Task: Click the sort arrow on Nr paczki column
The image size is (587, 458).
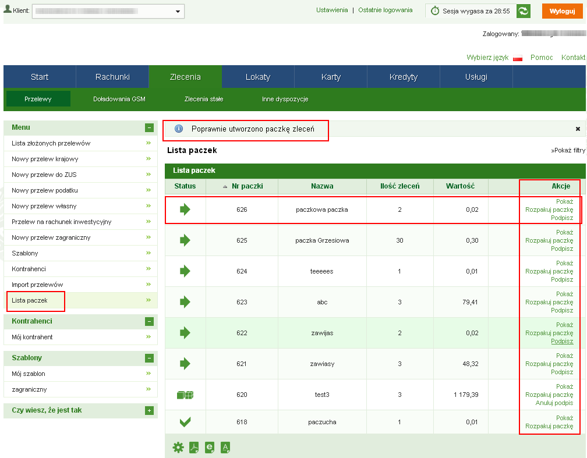Action: click(225, 186)
